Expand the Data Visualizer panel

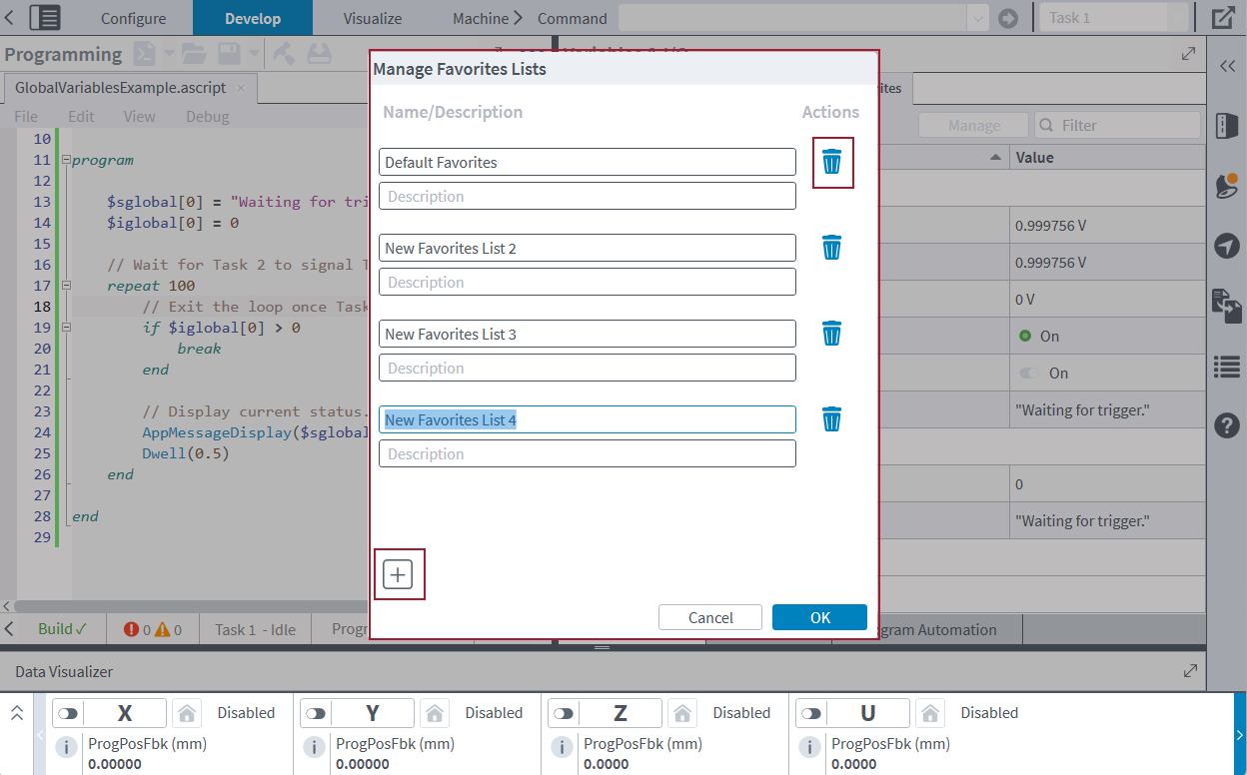[1189, 672]
